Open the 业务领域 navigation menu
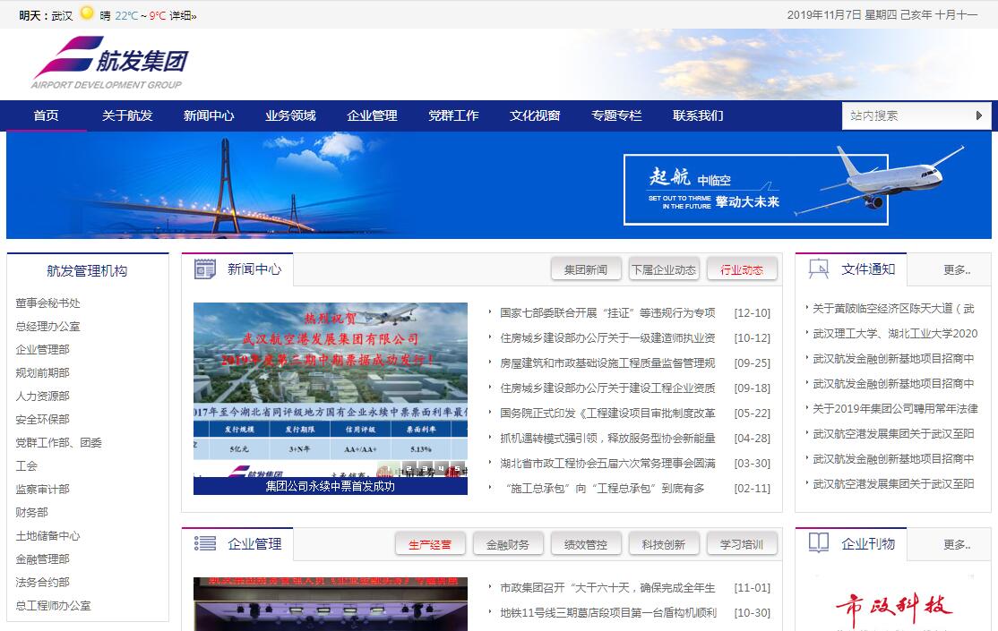This screenshot has width=998, height=631. pos(290,115)
